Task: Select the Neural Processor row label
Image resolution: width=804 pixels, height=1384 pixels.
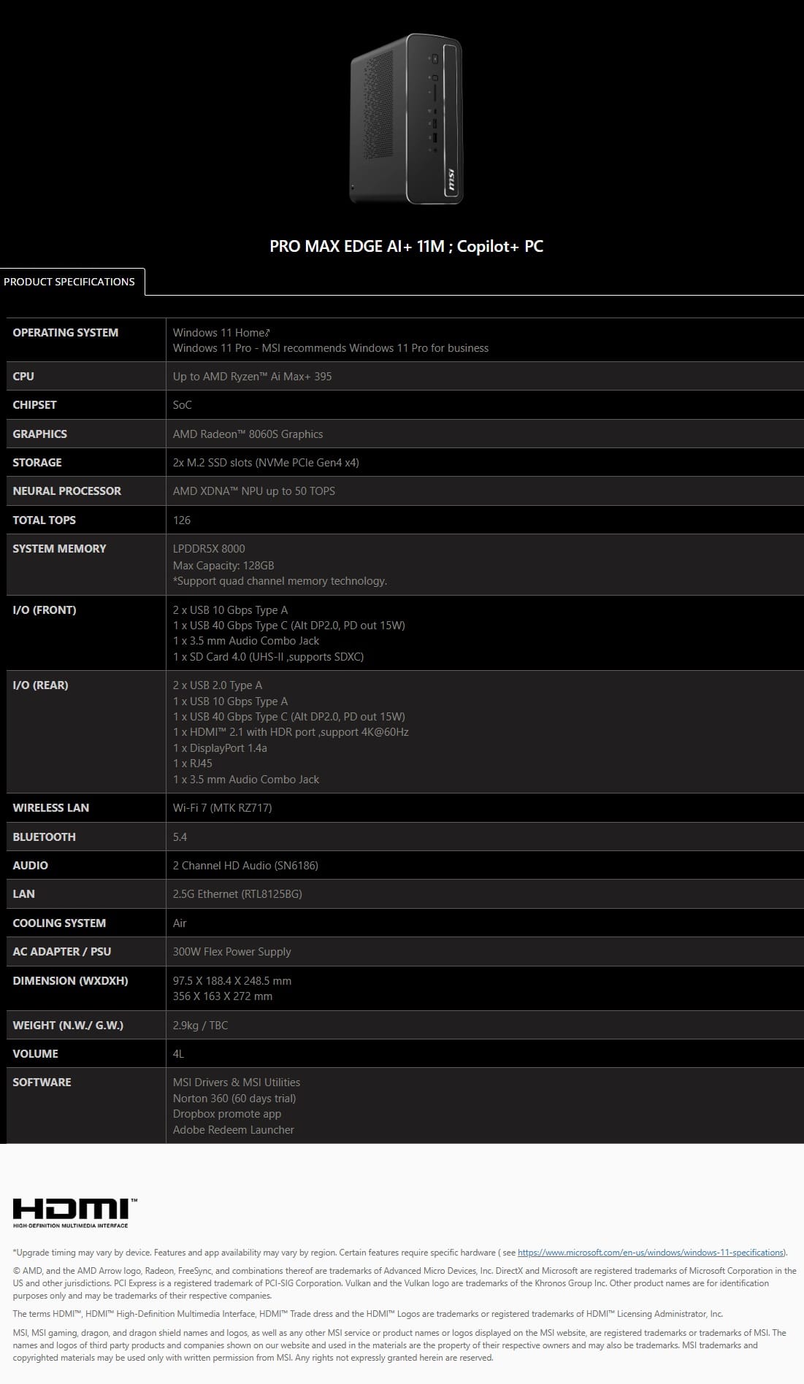Action: (x=67, y=491)
